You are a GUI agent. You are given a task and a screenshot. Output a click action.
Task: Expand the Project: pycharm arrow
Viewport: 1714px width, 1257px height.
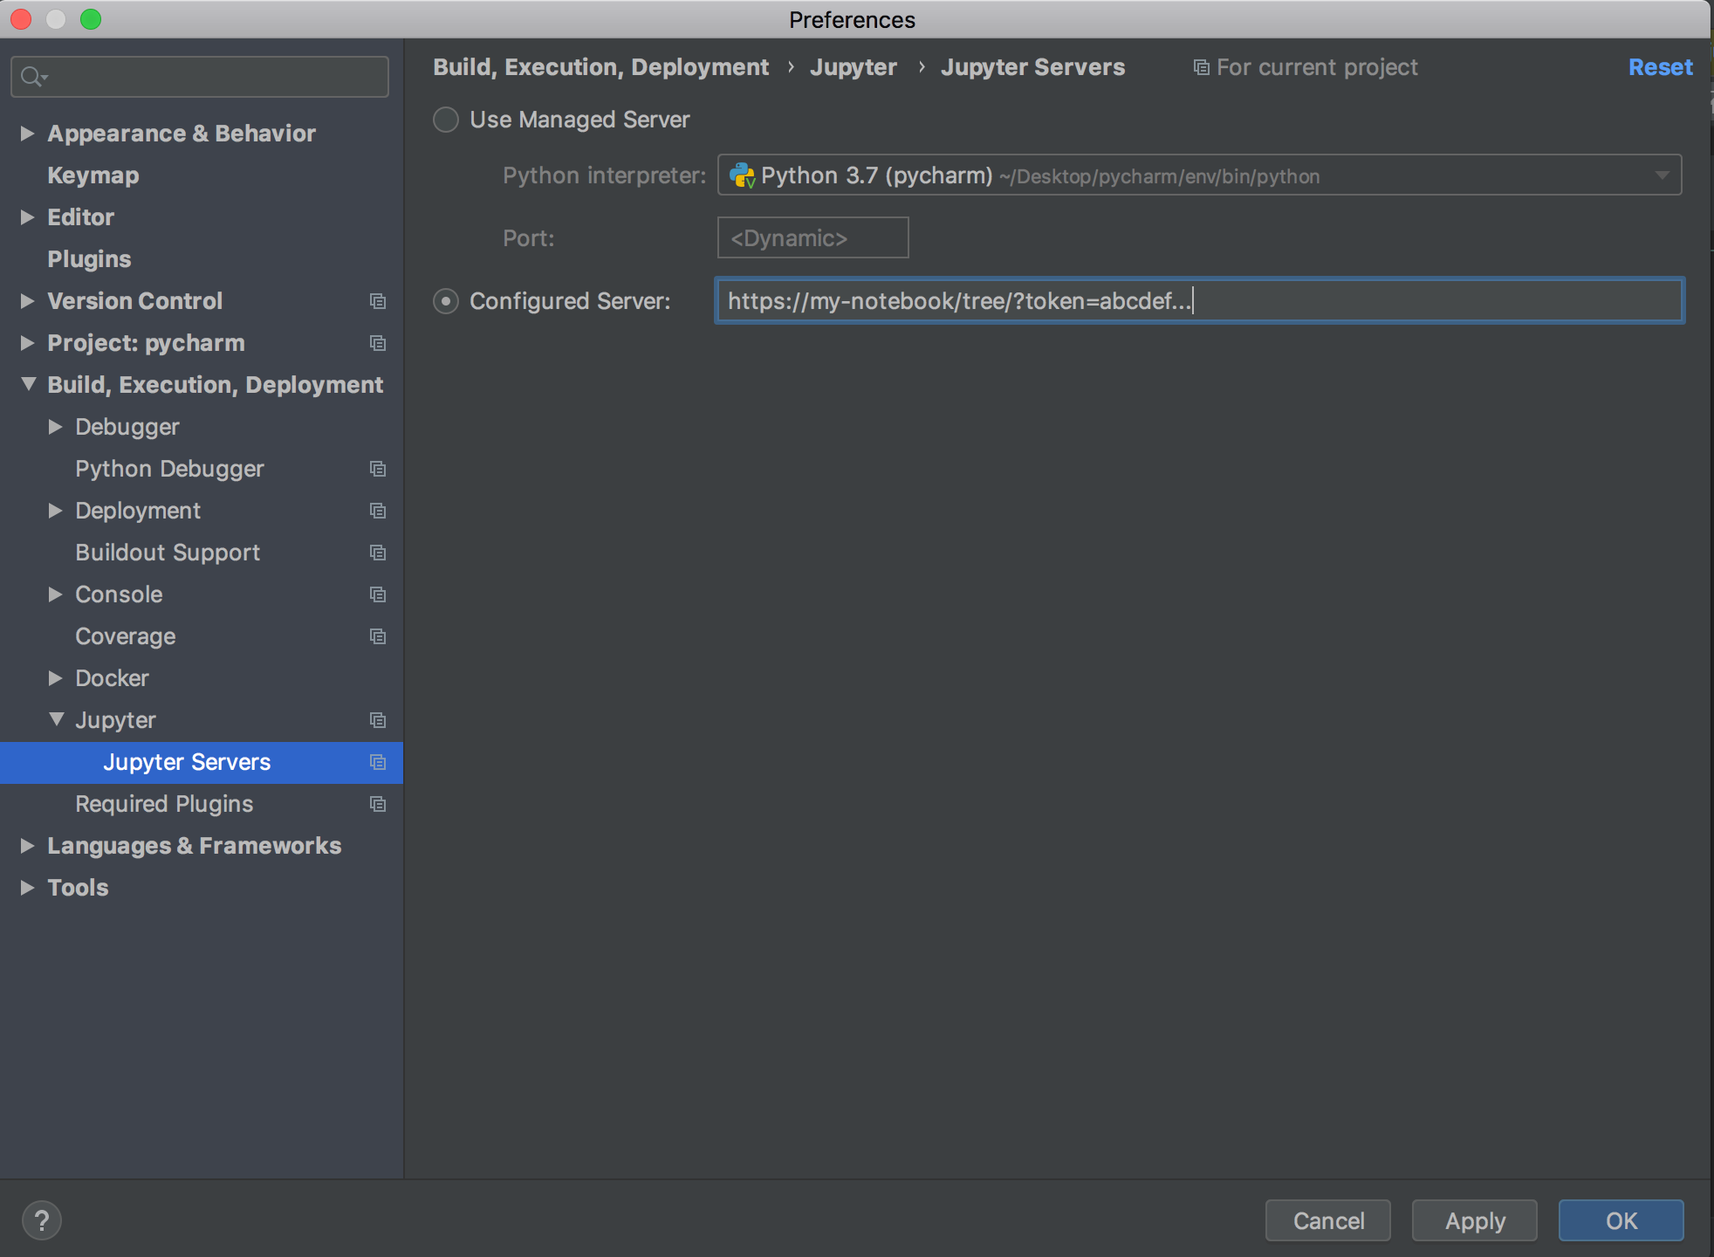27,342
